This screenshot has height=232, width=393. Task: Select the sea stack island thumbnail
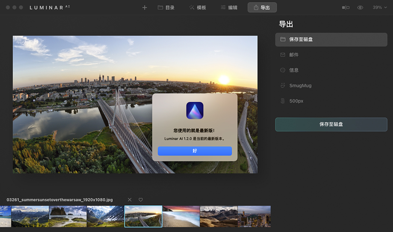pos(68,217)
